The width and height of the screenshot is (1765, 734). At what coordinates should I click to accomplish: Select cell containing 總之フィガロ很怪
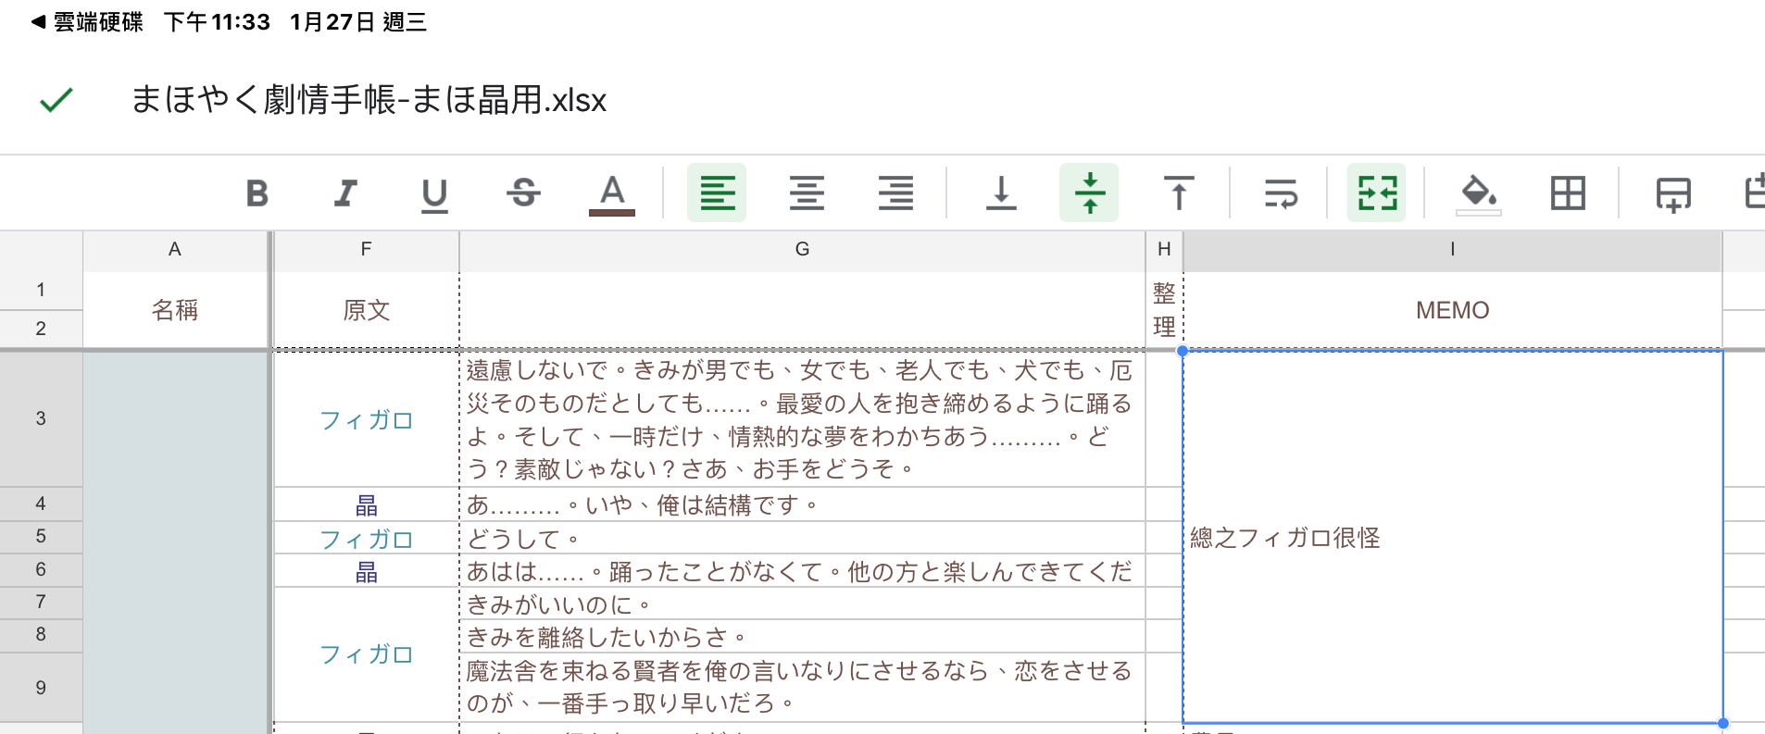coord(1452,537)
